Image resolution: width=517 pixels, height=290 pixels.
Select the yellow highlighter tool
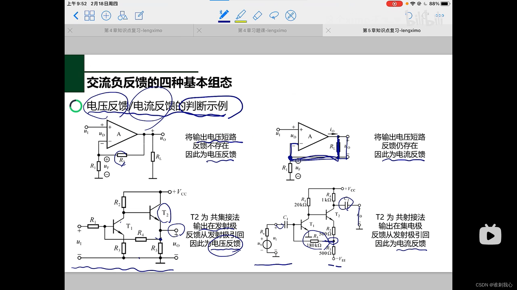(241, 15)
